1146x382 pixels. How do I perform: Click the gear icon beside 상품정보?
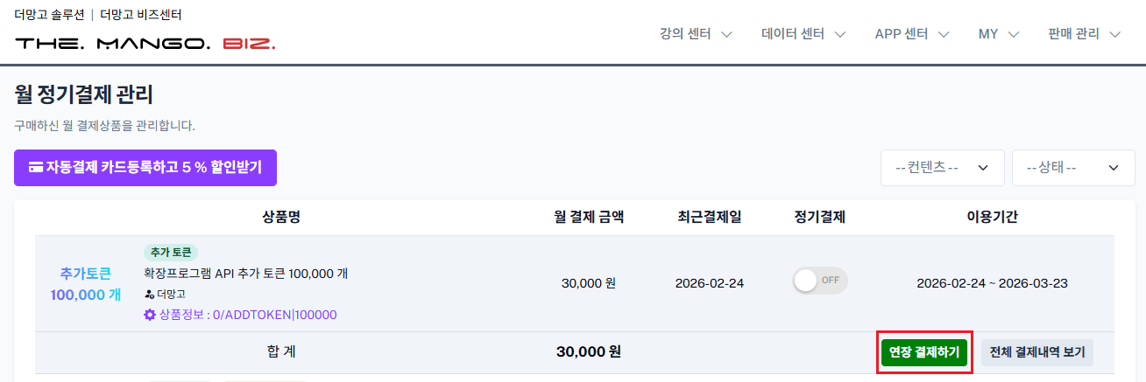point(149,315)
